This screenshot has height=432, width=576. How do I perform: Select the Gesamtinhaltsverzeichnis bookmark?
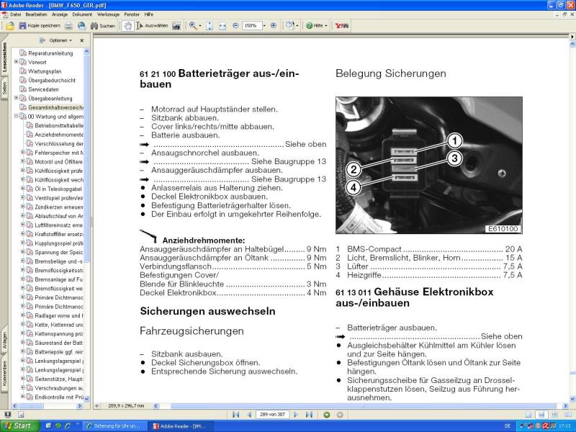click(55, 107)
